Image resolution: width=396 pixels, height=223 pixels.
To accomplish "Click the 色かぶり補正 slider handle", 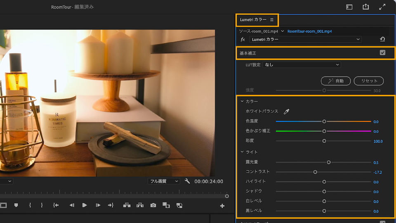I will 324,131.
